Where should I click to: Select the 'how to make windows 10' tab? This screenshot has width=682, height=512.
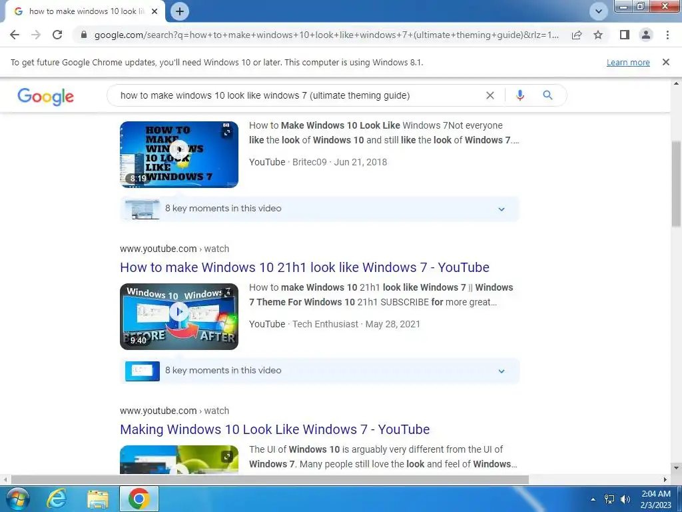pos(85,11)
